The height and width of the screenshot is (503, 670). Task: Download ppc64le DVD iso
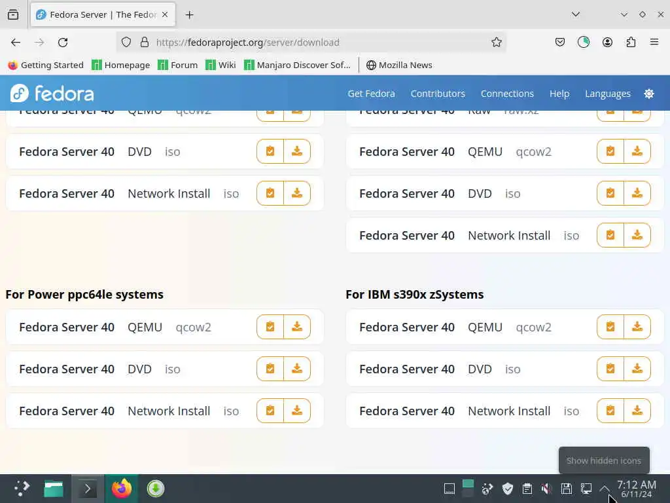tap(297, 369)
